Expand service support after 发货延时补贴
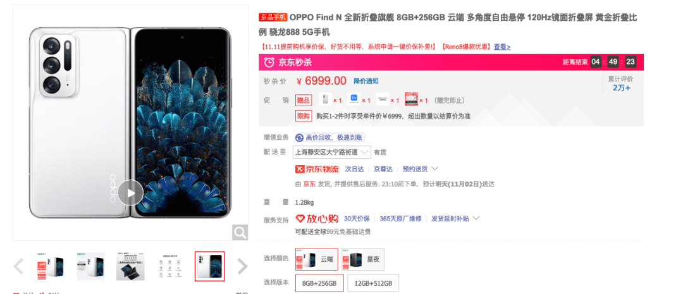This screenshot has height=294, width=683. point(476,218)
